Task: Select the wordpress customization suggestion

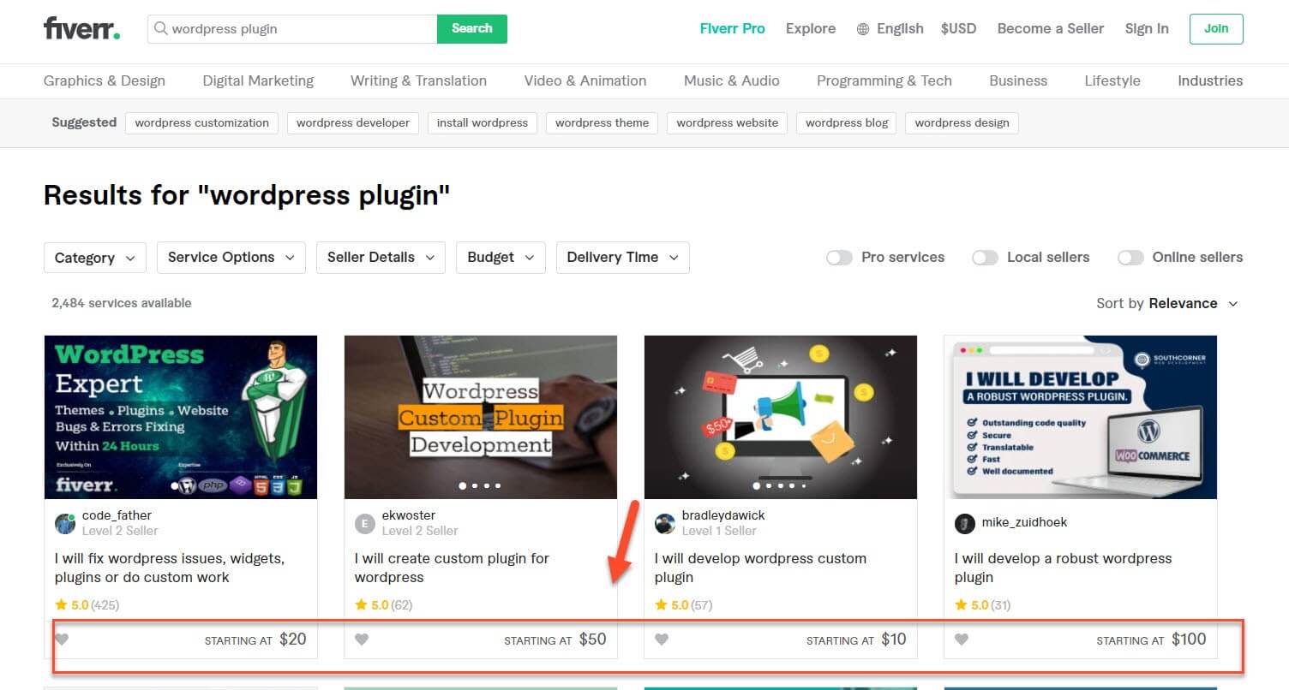Action: coord(202,122)
